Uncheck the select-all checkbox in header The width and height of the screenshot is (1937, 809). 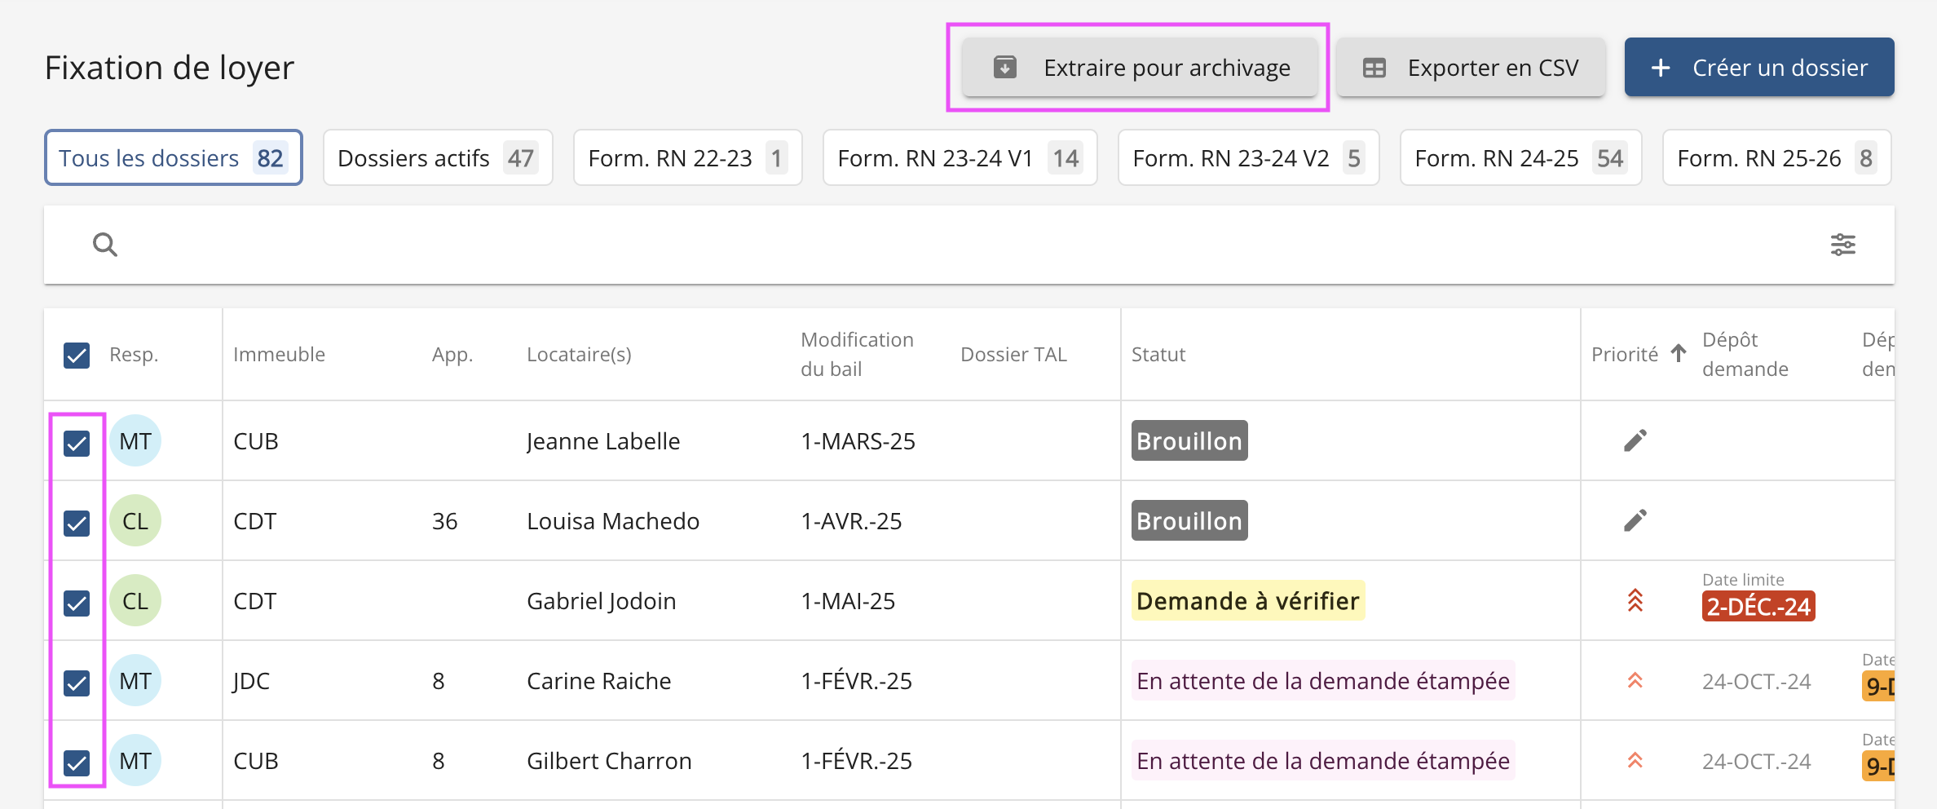coord(77,356)
